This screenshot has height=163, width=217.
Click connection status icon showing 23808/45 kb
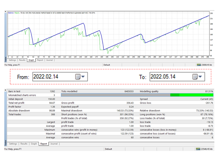click(198, 65)
